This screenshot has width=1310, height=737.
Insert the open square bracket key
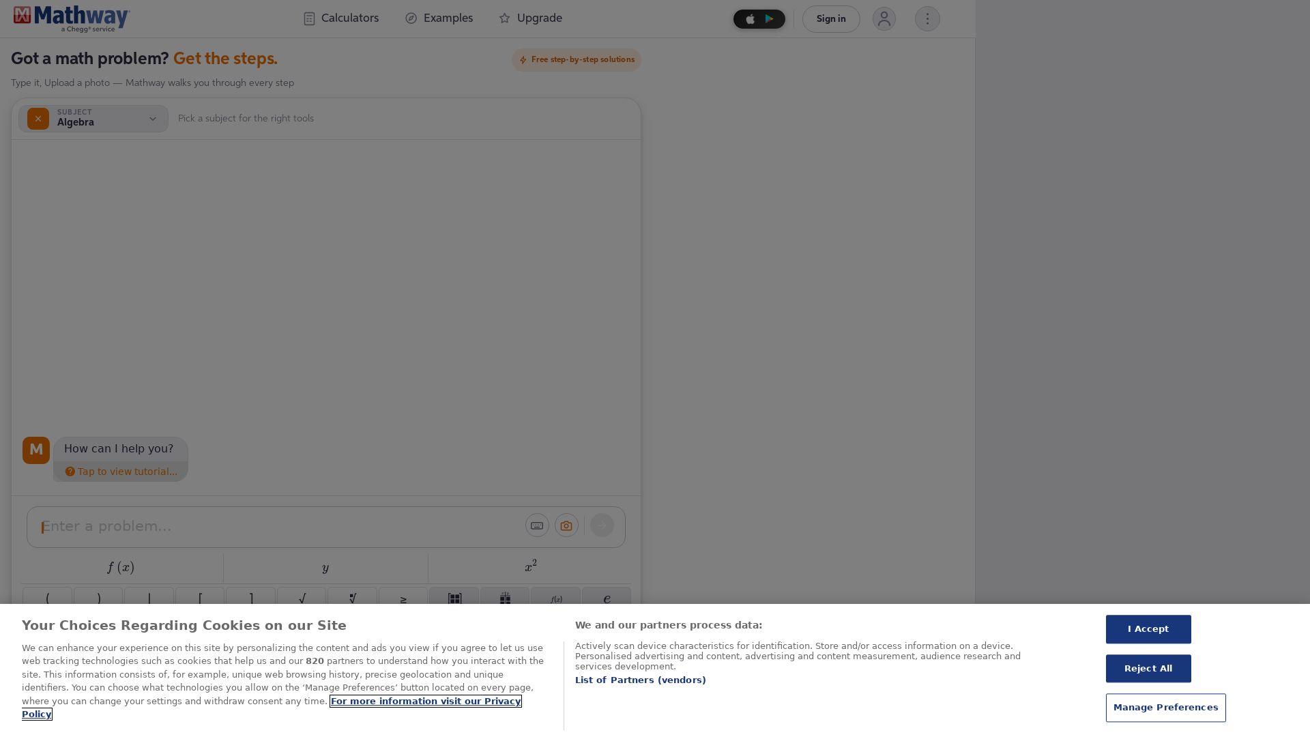pos(200,596)
